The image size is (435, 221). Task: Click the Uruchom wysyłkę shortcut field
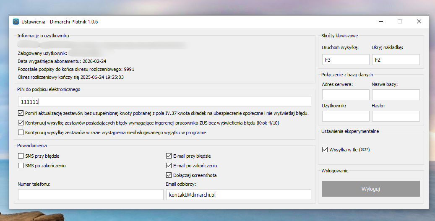click(346, 60)
